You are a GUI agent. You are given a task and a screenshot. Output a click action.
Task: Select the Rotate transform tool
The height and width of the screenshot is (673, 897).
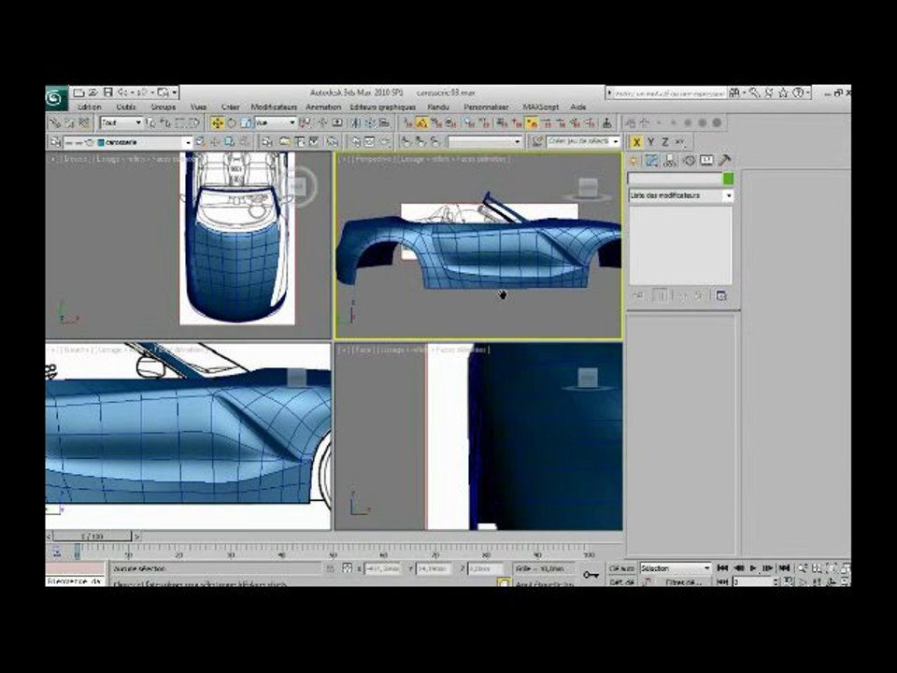(x=232, y=123)
